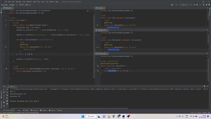Switch to the Main.java editor tab
This screenshot has height=119, width=211.
(8, 8)
